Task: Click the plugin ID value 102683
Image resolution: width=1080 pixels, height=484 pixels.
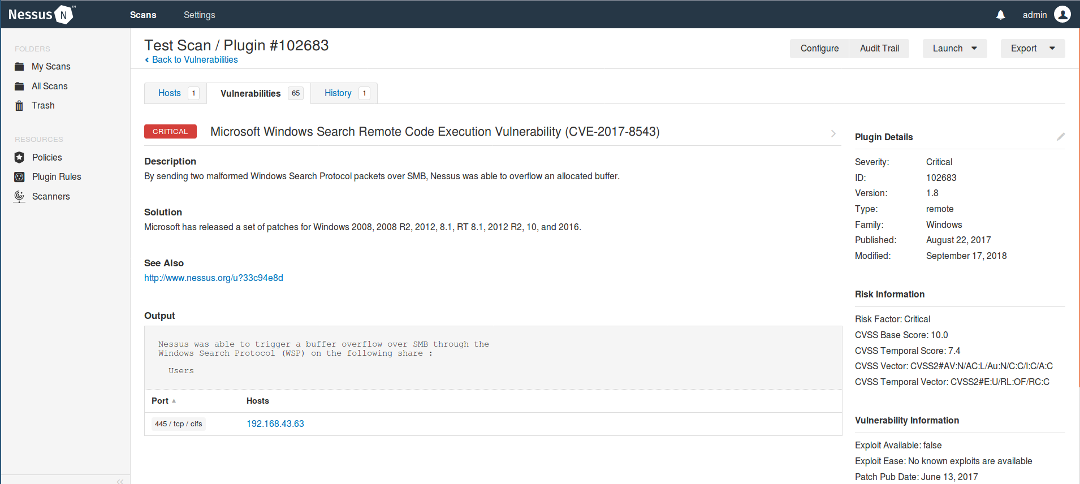Action: pos(941,178)
